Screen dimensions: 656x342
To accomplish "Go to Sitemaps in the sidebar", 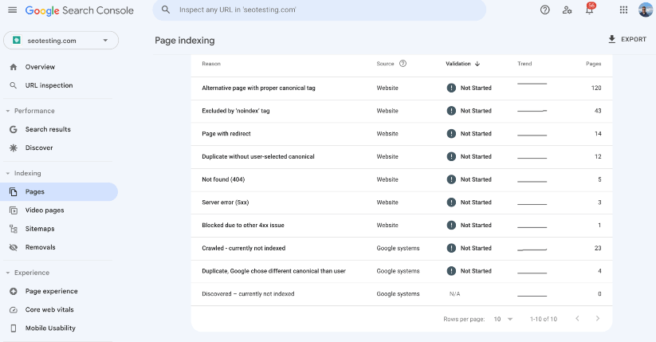I will coord(40,229).
